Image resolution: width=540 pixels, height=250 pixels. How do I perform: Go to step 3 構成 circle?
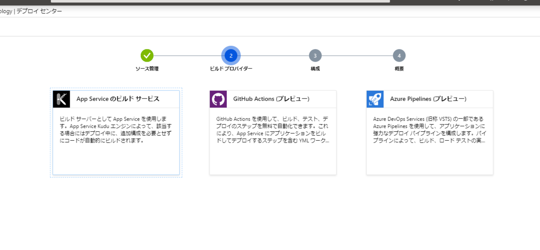315,56
